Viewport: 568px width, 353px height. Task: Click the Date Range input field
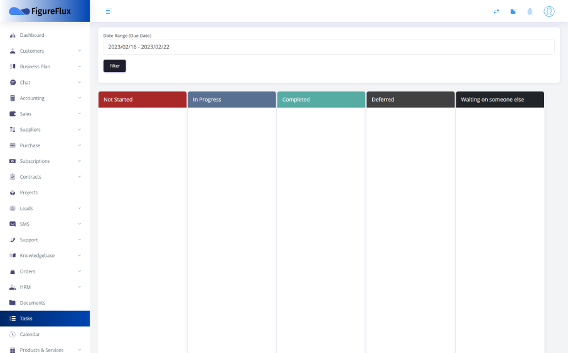328,47
